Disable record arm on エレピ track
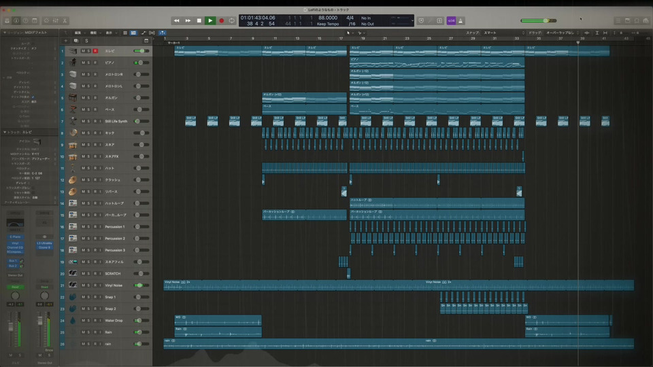 (x=95, y=51)
